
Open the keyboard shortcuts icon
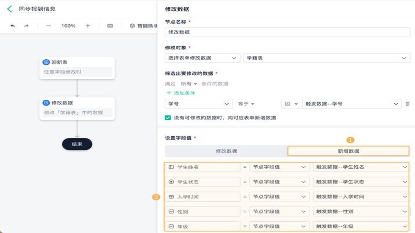tap(110, 26)
